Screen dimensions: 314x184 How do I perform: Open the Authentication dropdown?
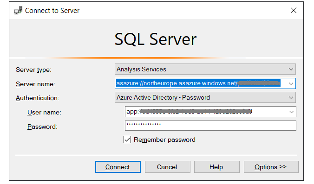point(205,97)
